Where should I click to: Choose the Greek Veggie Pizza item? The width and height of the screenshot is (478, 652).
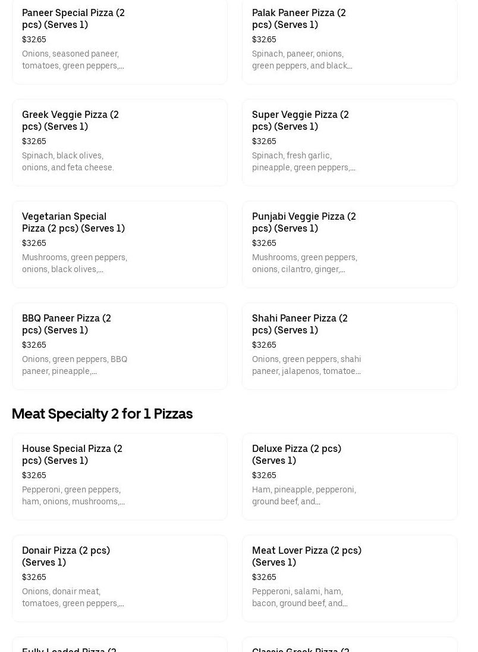[x=119, y=142]
